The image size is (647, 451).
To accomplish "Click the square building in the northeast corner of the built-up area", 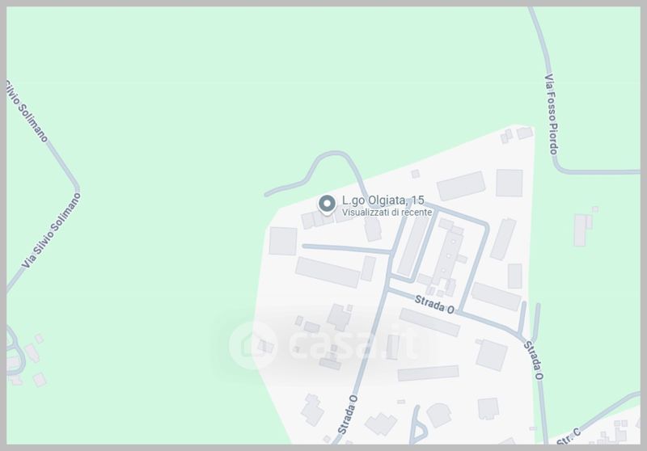I will coord(510,183).
